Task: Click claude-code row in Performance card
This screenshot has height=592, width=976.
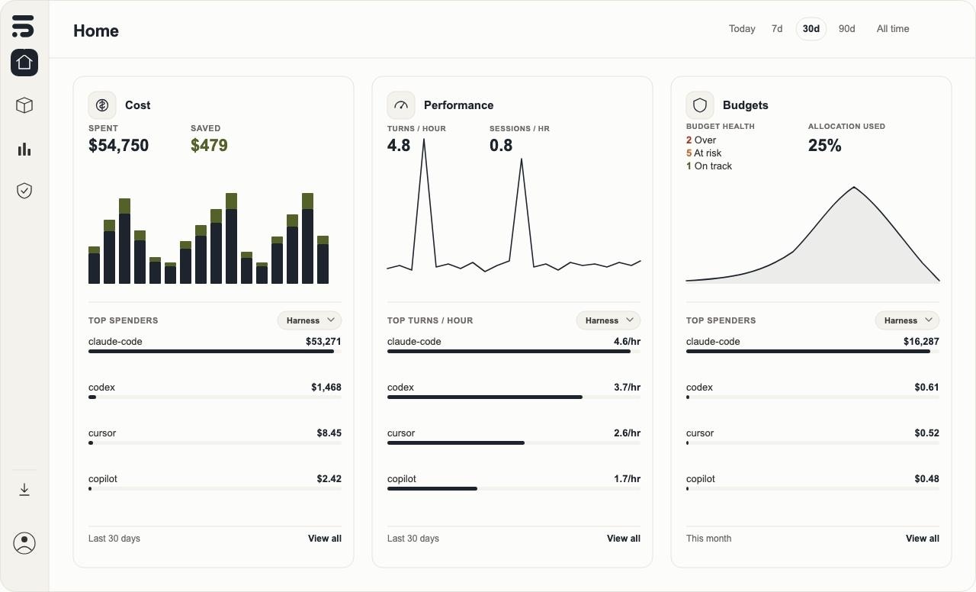Action: coord(514,346)
